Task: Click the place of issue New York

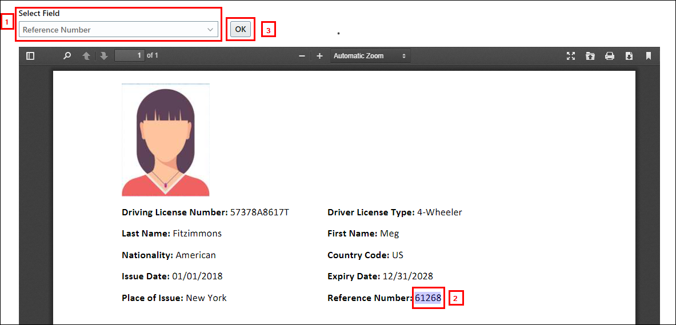Action: (x=206, y=298)
